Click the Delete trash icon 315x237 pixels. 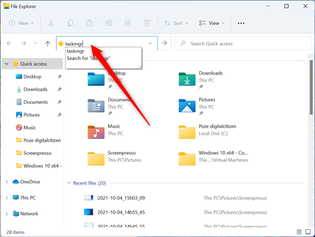coord(147,23)
